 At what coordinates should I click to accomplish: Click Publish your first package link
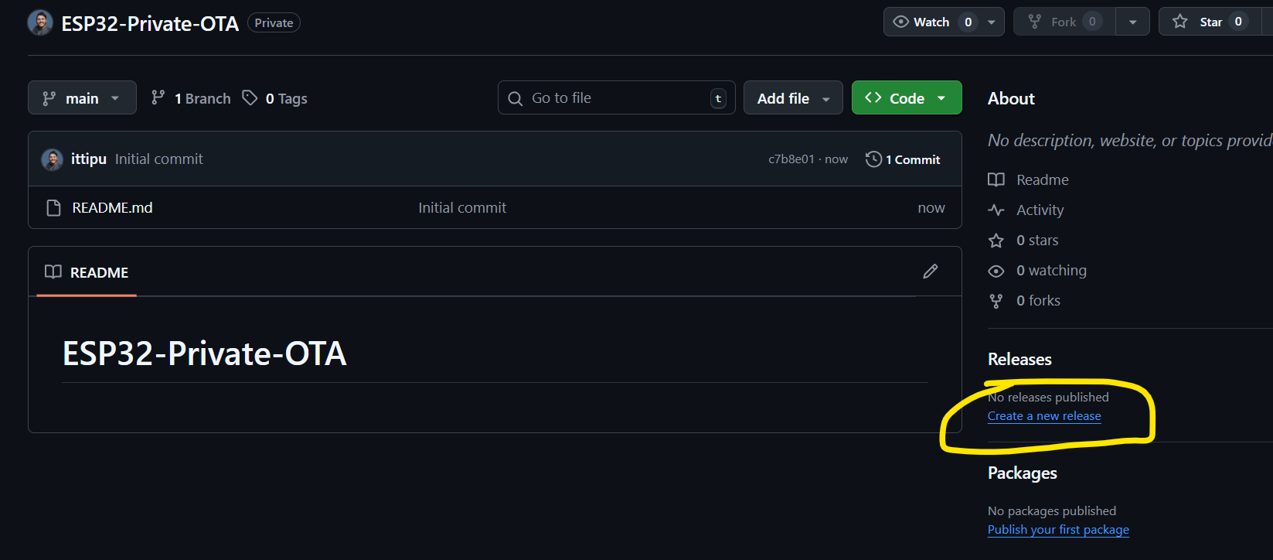1058,530
